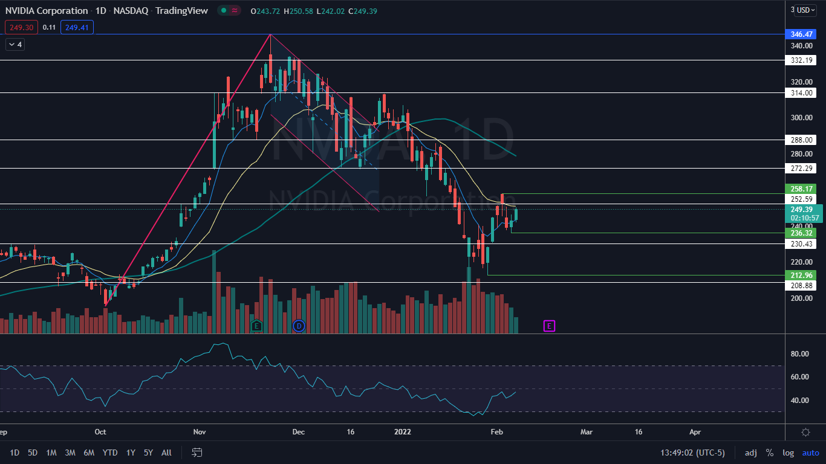This screenshot has height=464, width=826.
Task: Toggle the adj price adjustment option
Action: pos(750,453)
